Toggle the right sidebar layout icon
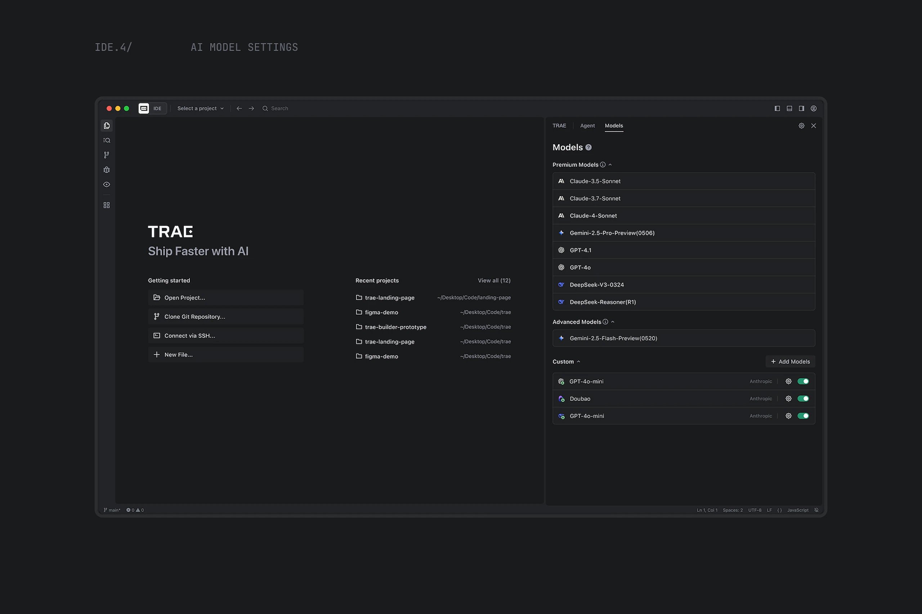The width and height of the screenshot is (922, 614). coord(802,109)
